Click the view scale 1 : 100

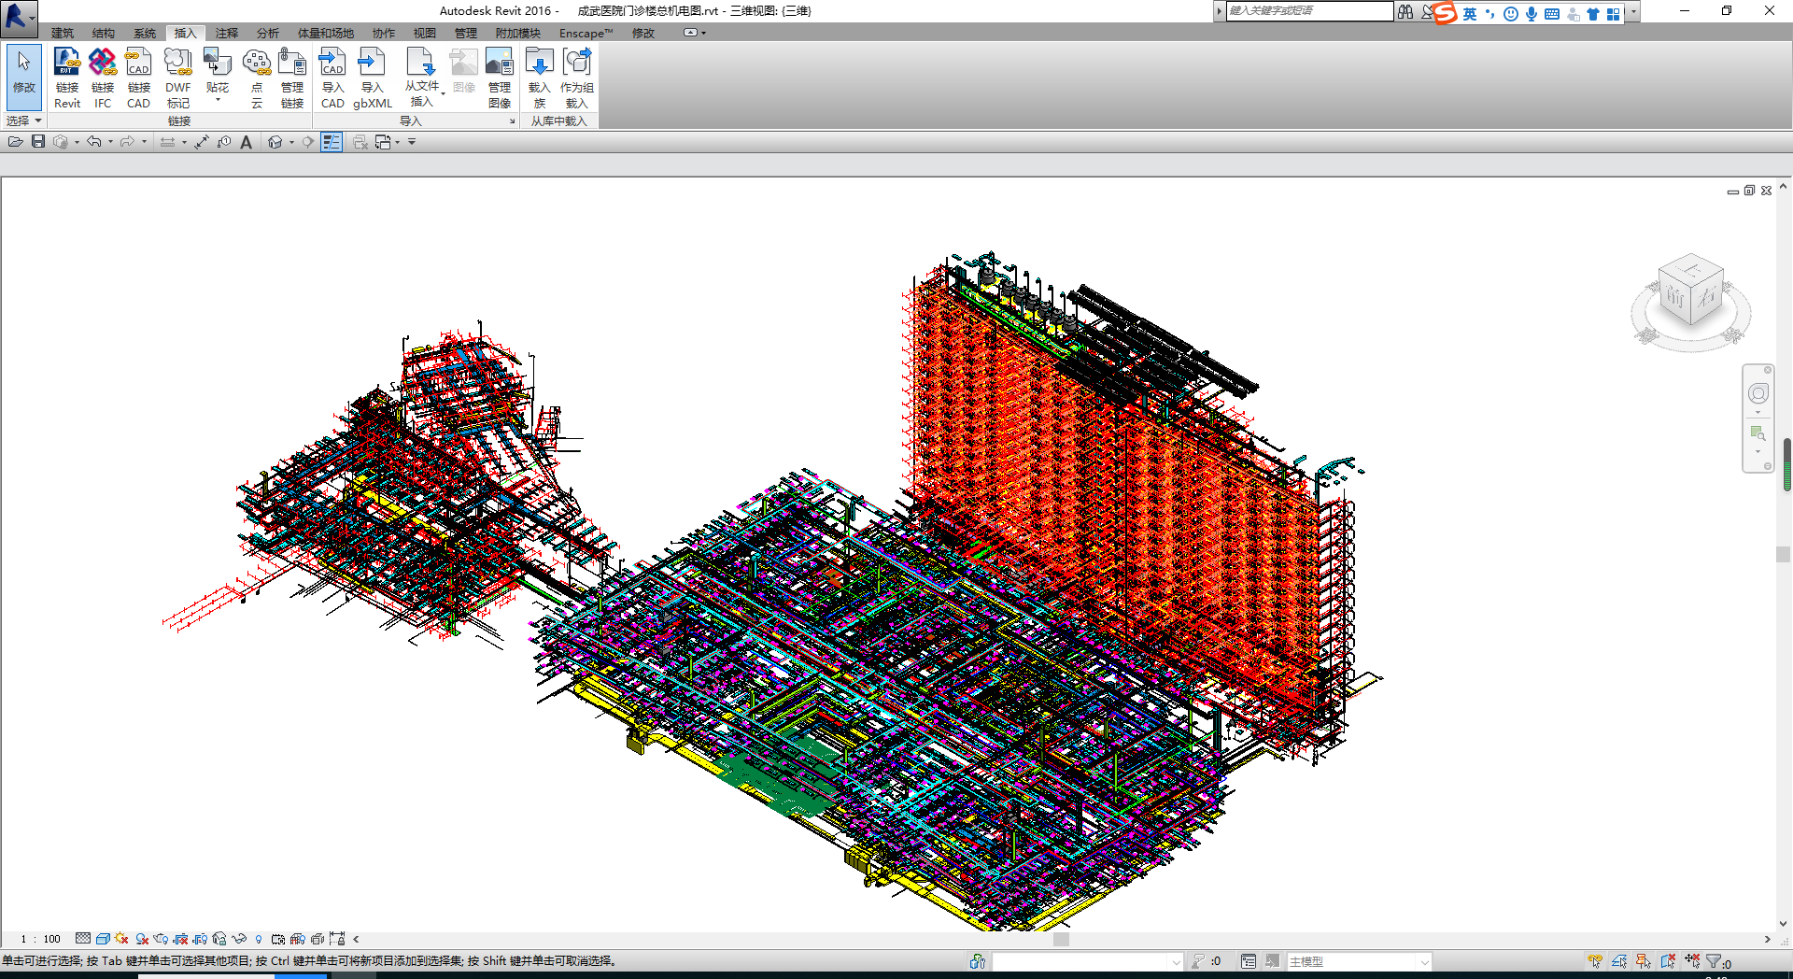click(x=40, y=939)
